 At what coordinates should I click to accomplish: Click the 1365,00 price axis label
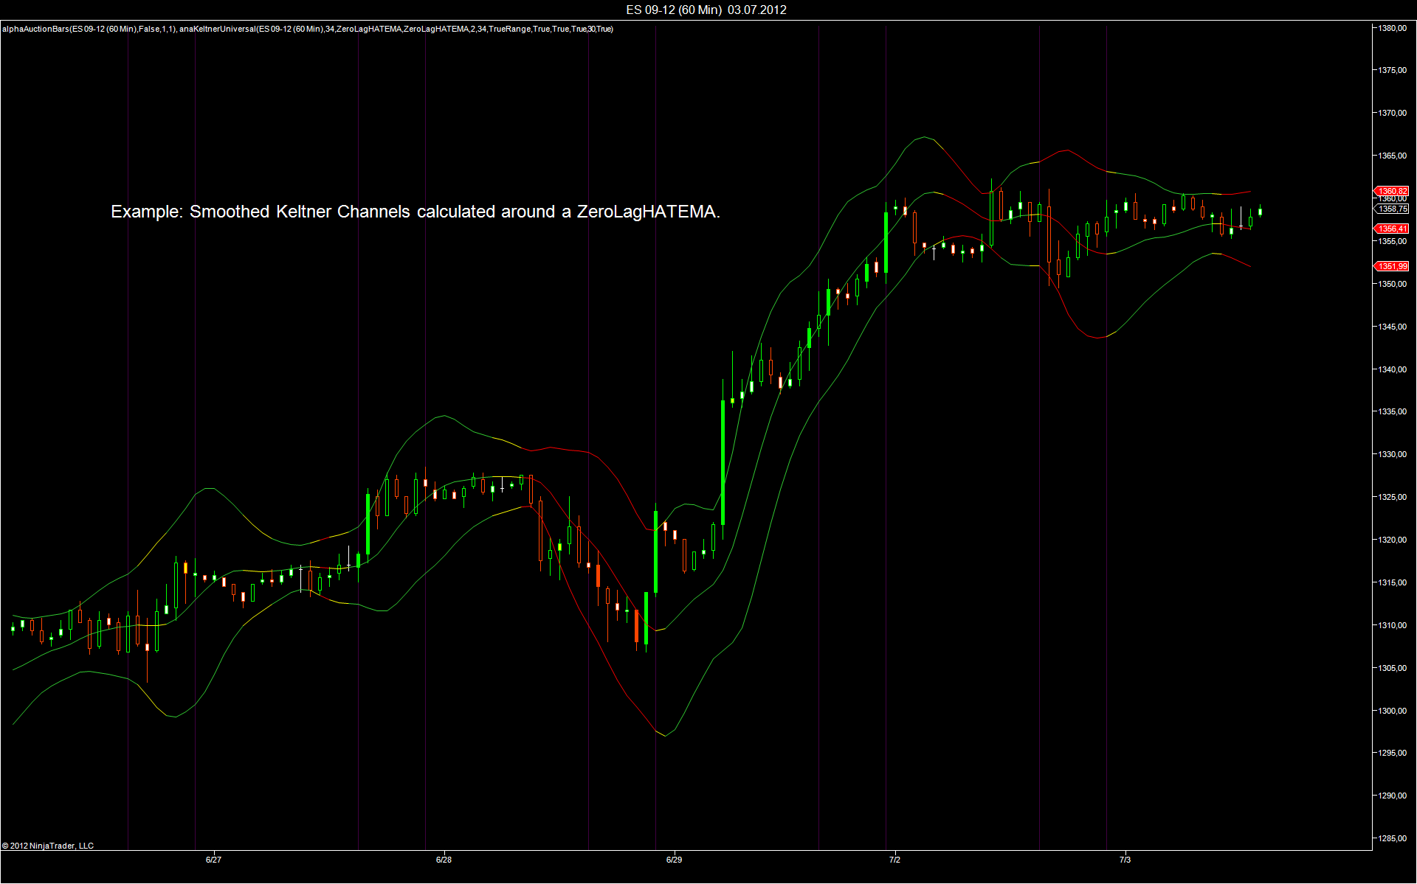(x=1393, y=156)
